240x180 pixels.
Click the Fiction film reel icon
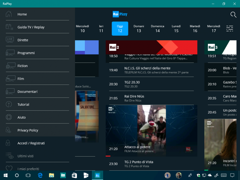tap(11, 66)
